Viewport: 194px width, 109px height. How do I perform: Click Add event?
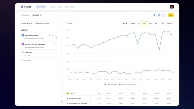click(26, 61)
